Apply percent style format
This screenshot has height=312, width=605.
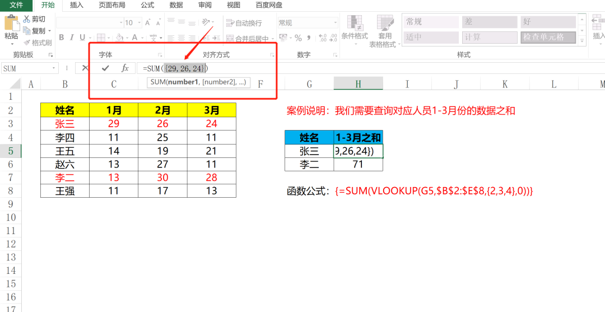[x=298, y=38]
